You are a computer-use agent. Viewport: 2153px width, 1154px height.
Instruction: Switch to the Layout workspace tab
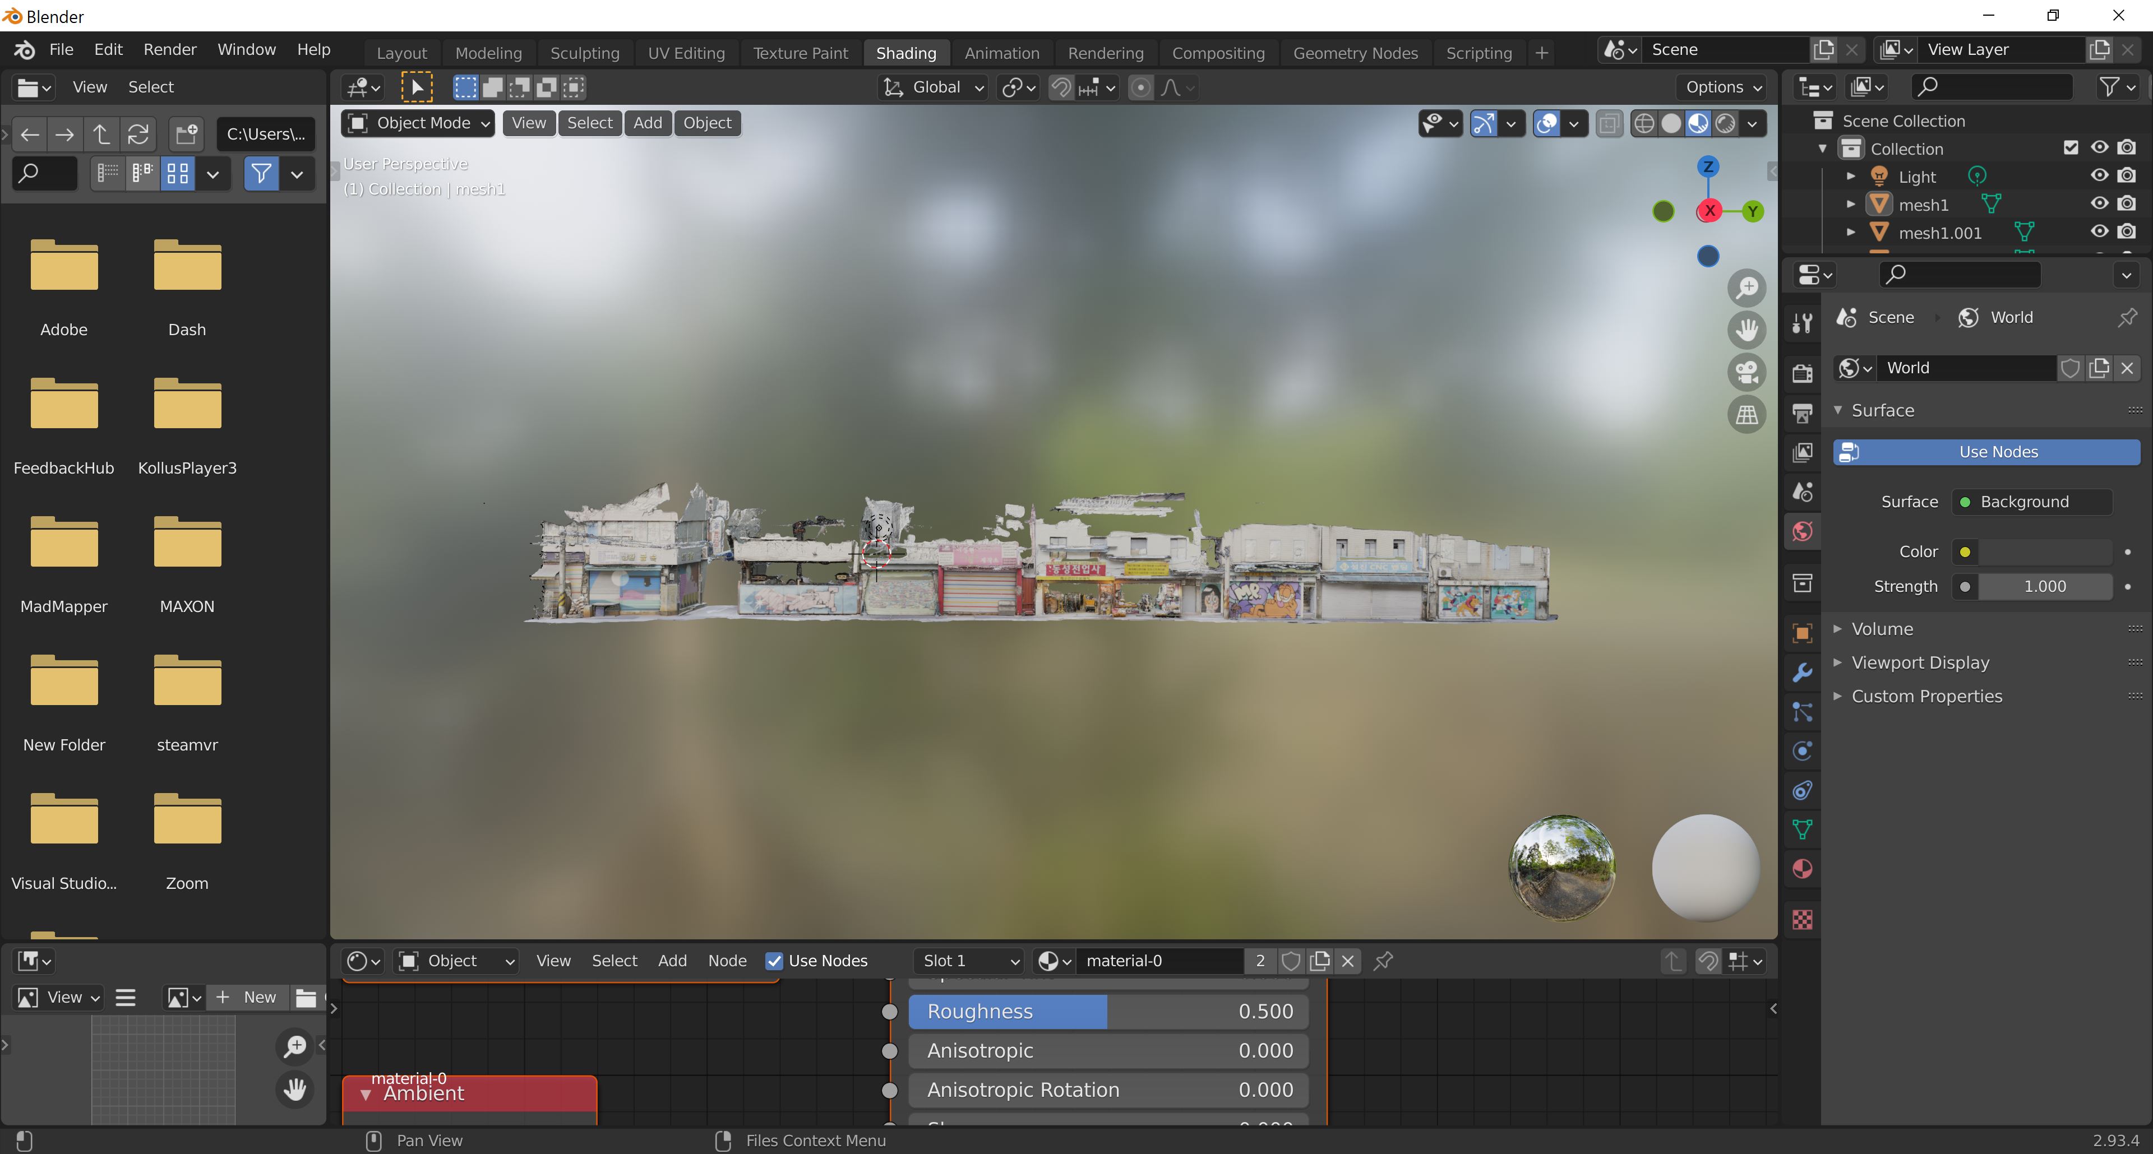(x=401, y=53)
